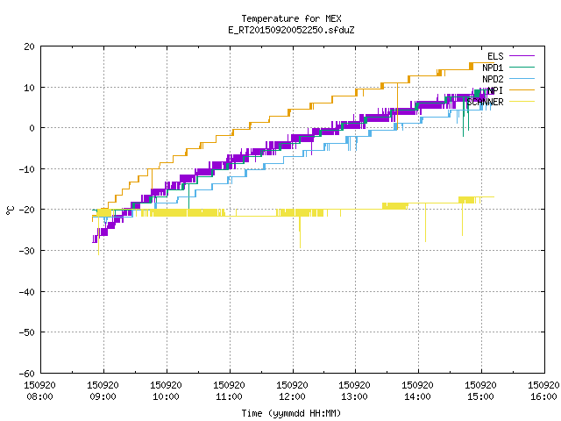Viewport: 561px width, 421px height.
Task: Click the y-axis tick label 20
Action: (x=29, y=46)
